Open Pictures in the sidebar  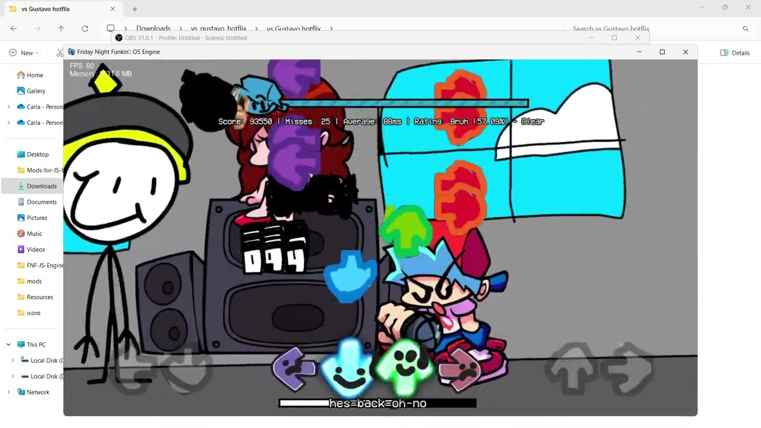click(x=36, y=218)
